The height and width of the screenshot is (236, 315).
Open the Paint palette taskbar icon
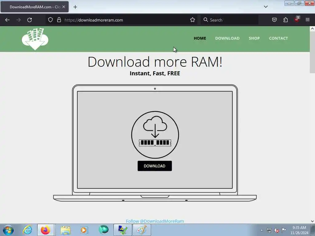click(142, 230)
